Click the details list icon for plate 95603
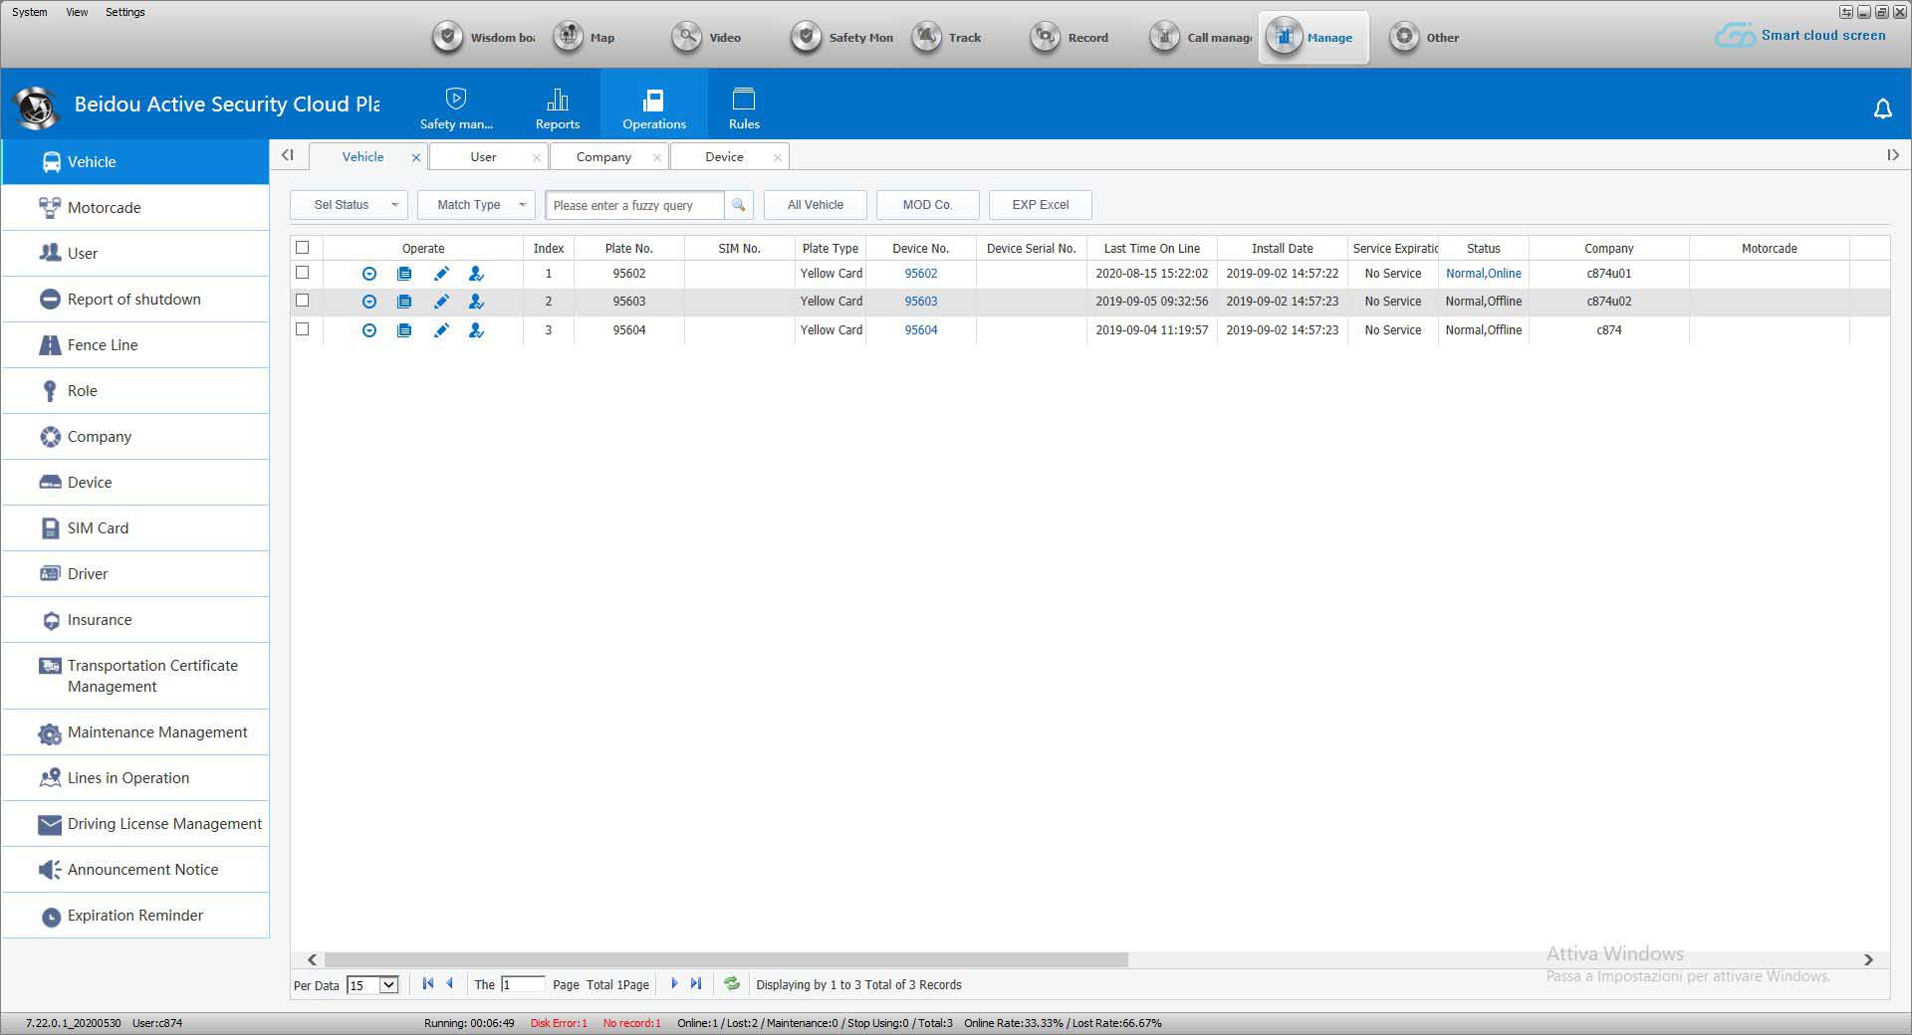 click(x=404, y=302)
